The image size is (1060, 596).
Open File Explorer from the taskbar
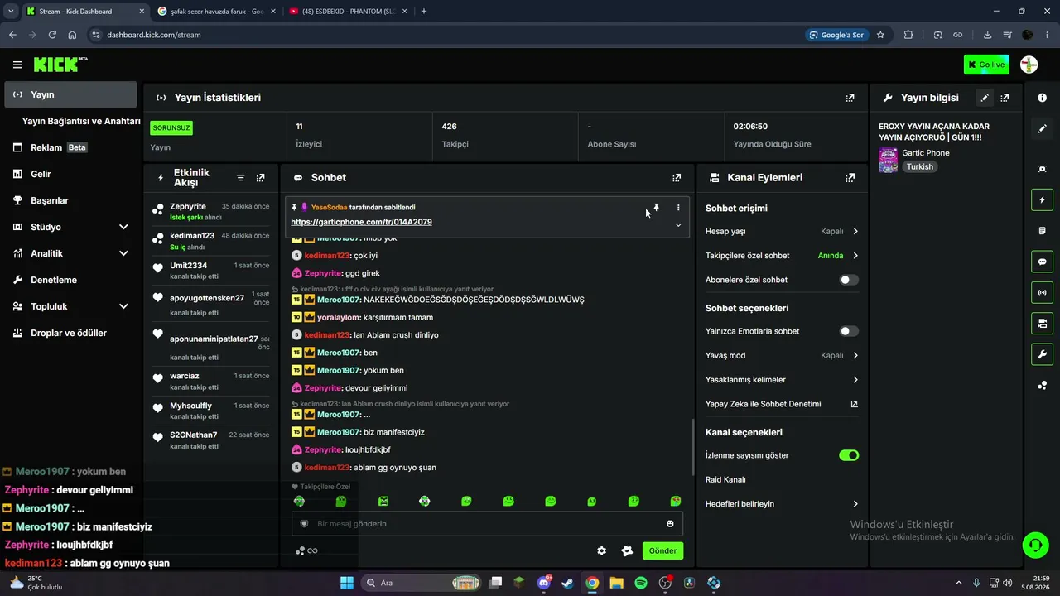(616, 583)
